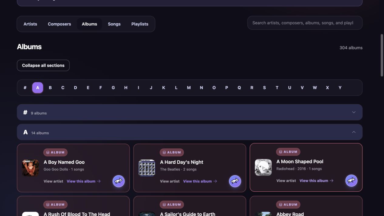This screenshot has height=216, width=384.
Task: Jump to letter L albums
Action: [176, 88]
